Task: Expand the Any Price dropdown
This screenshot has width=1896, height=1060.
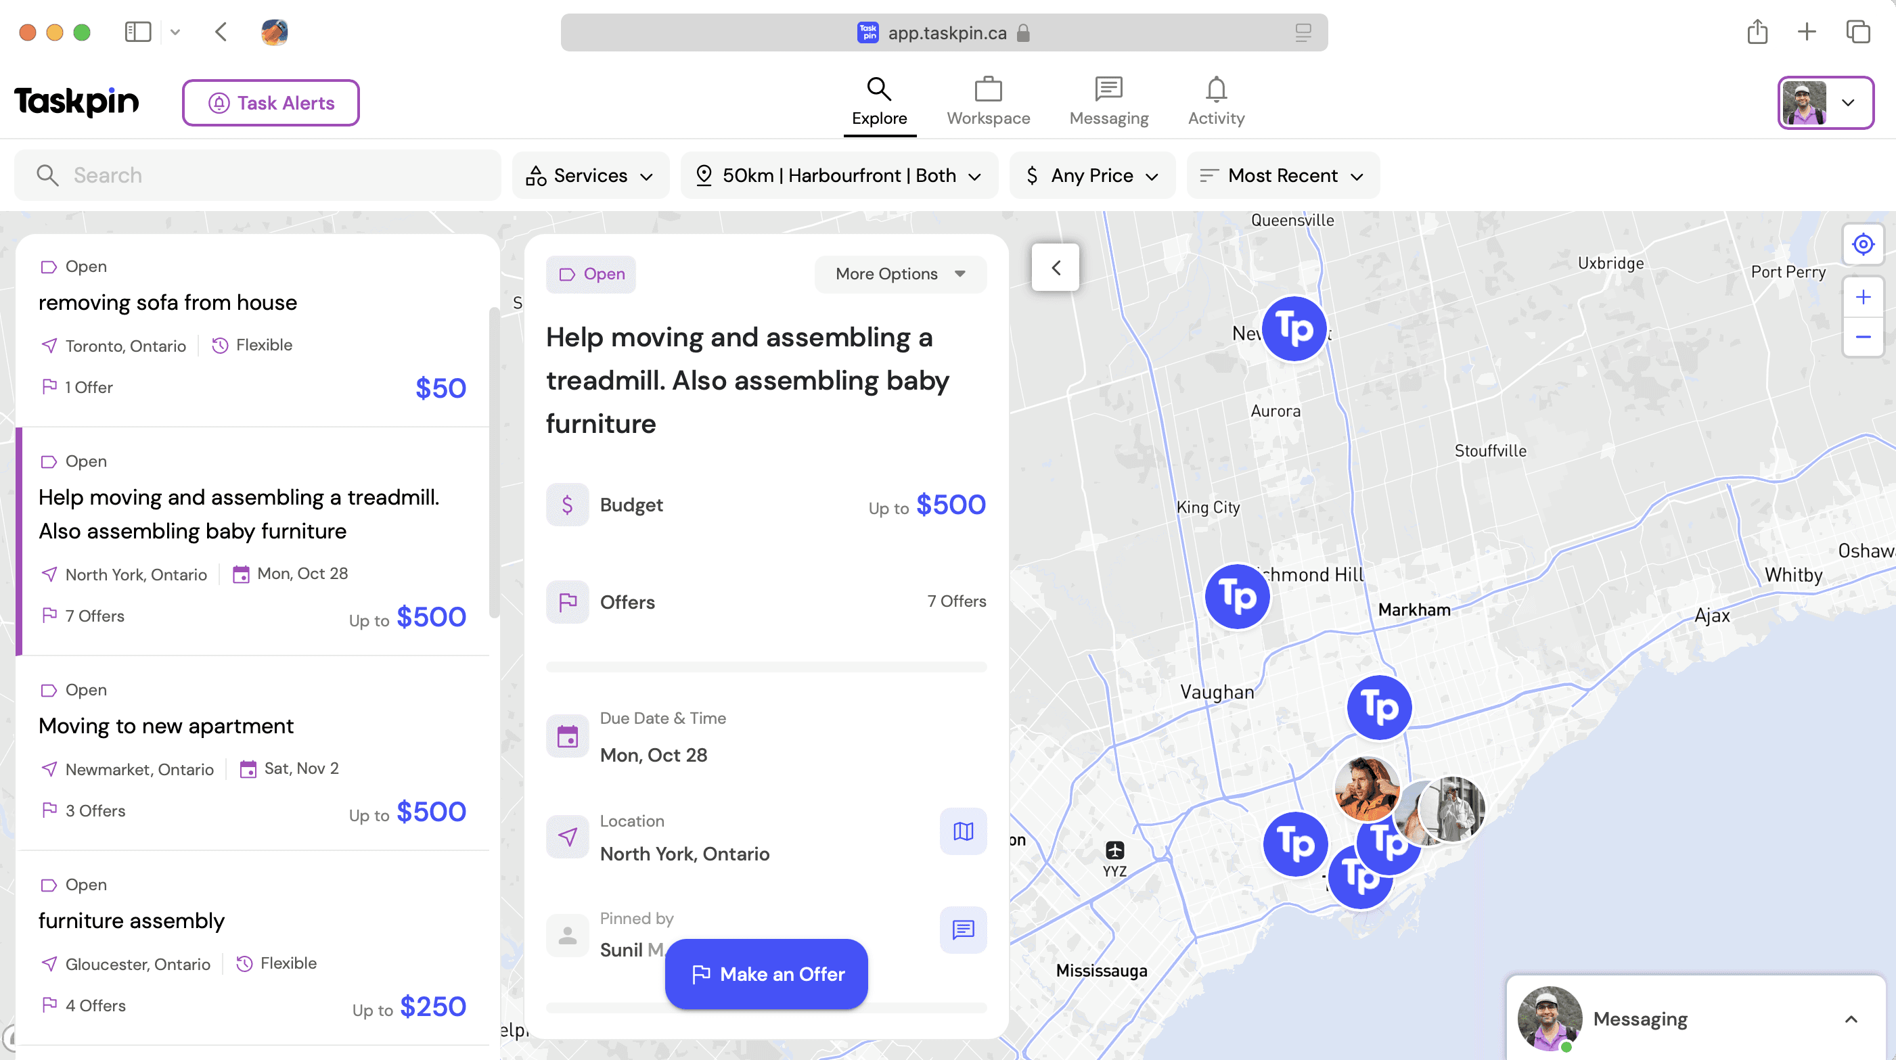Action: pyautogui.click(x=1092, y=176)
